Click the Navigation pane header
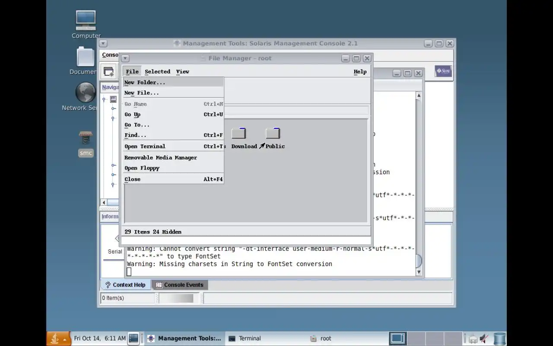This screenshot has height=346, width=553. (110, 87)
